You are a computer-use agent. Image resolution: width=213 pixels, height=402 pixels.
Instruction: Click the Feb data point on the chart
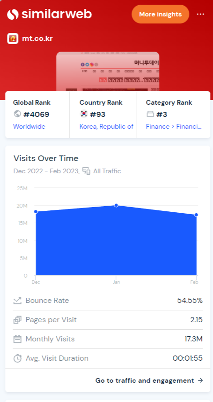tap(196, 215)
